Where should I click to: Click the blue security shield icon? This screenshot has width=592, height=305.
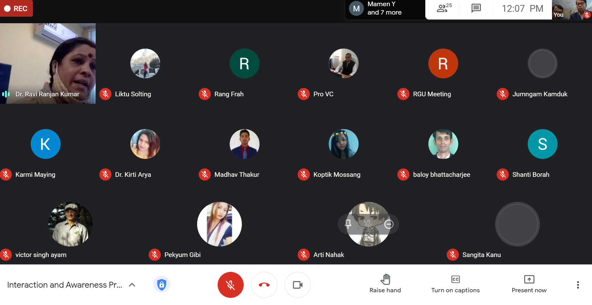(161, 284)
